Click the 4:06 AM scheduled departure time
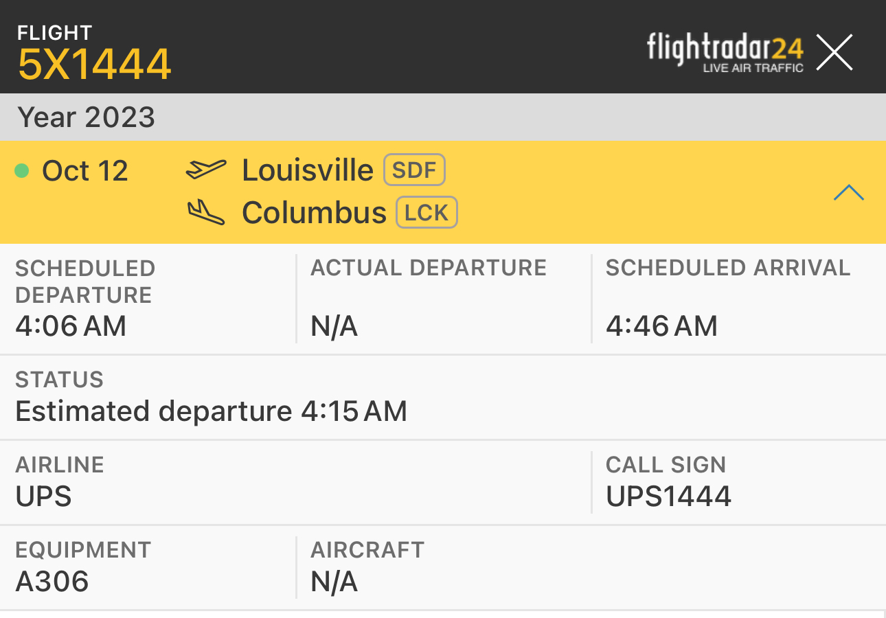Image resolution: width=886 pixels, height=618 pixels. pyautogui.click(x=71, y=326)
